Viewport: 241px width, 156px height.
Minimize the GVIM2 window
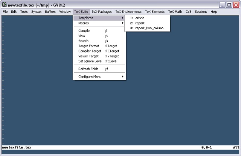pyautogui.click(x=222, y=5)
